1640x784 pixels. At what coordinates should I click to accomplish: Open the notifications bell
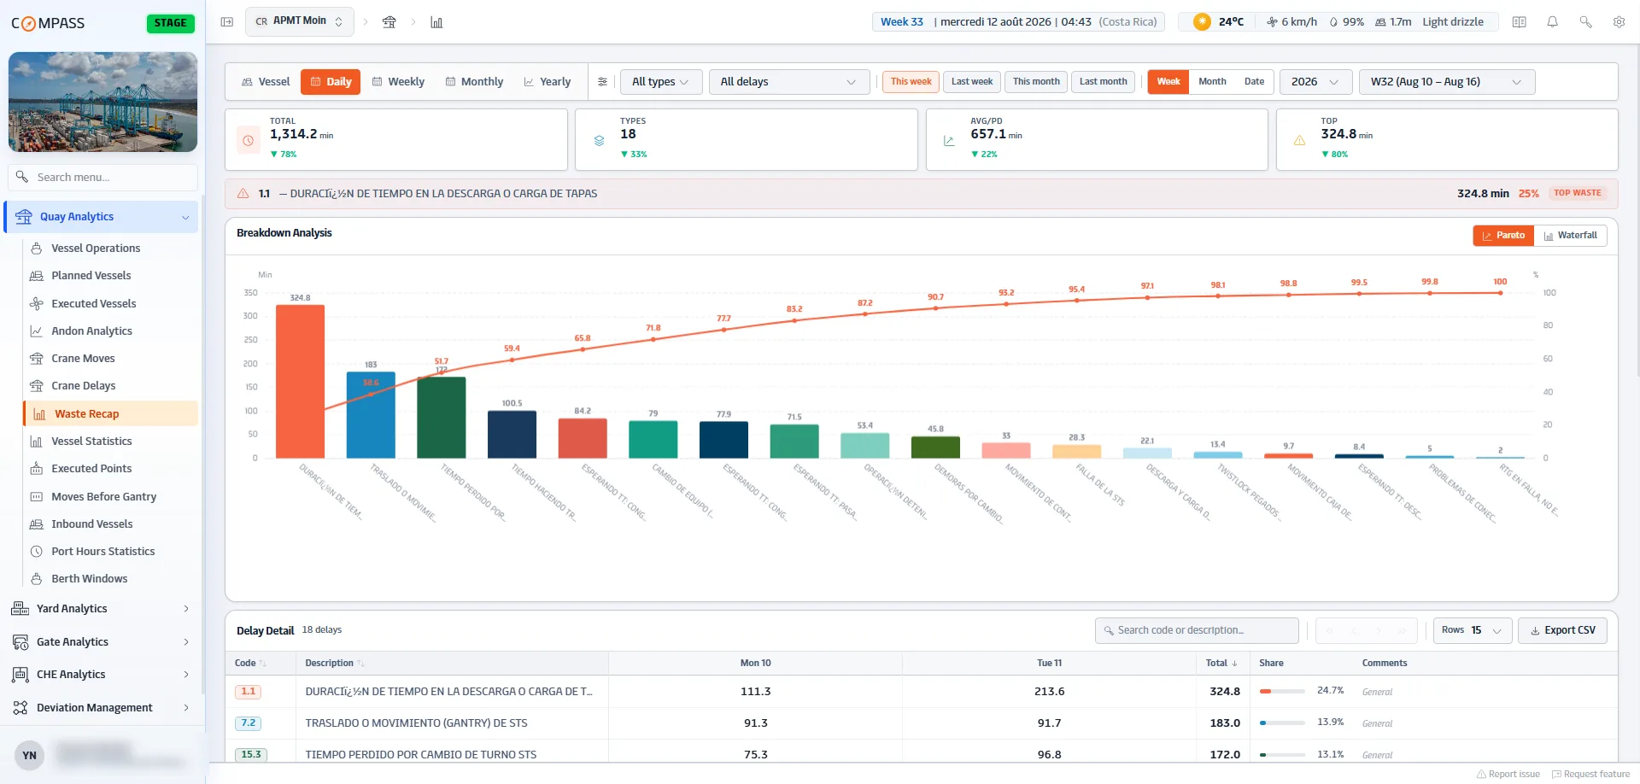[x=1552, y=22]
